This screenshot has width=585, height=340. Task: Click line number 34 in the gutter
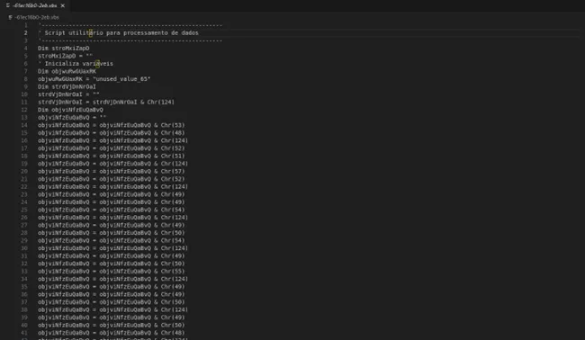(x=24, y=279)
